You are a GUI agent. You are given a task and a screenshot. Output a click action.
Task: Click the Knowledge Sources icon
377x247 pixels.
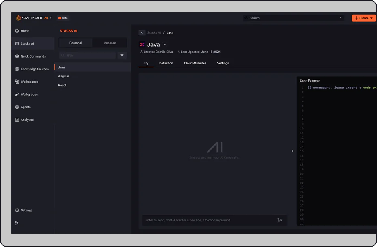(17, 69)
